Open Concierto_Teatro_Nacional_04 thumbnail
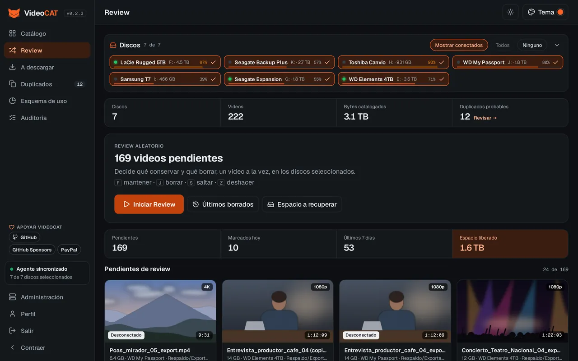This screenshot has width=578, height=361. [512, 311]
